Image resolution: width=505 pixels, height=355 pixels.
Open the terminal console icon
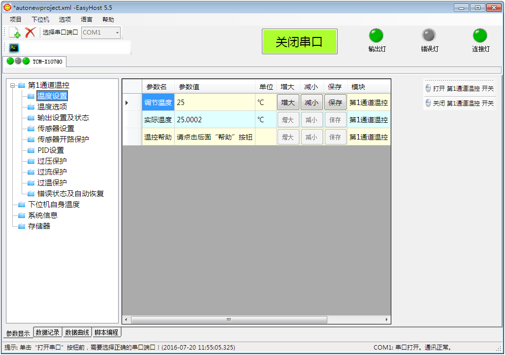point(14,47)
